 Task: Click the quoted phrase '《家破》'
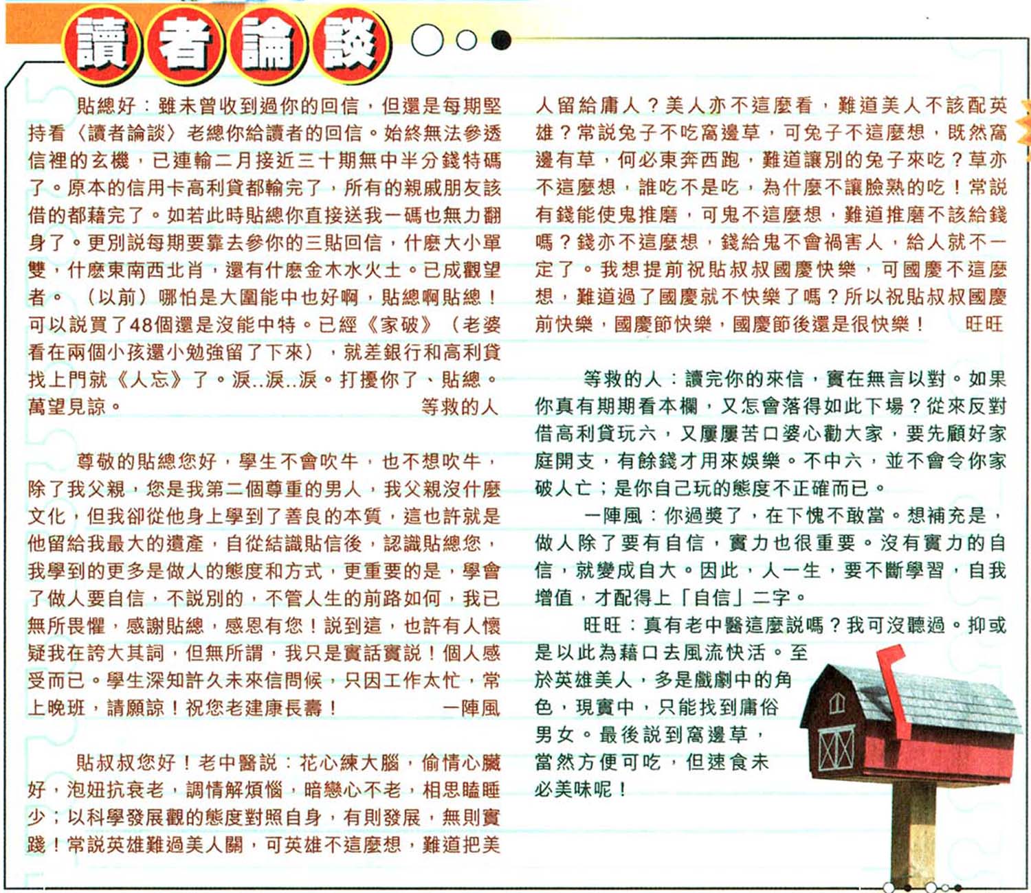[x=399, y=325]
